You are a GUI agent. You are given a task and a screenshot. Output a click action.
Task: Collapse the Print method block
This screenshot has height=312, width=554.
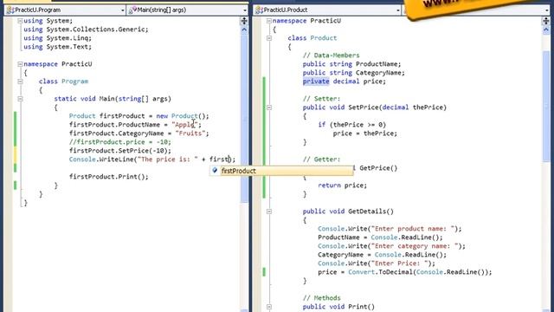(269, 307)
